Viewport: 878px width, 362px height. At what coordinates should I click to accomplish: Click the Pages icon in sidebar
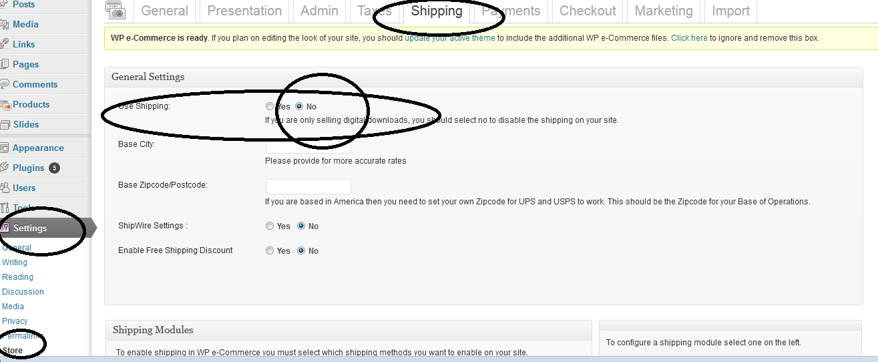(5, 64)
